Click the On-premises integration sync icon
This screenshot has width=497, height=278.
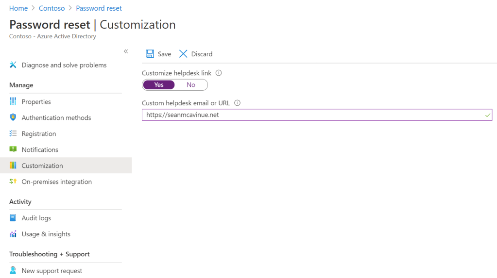[x=13, y=181]
